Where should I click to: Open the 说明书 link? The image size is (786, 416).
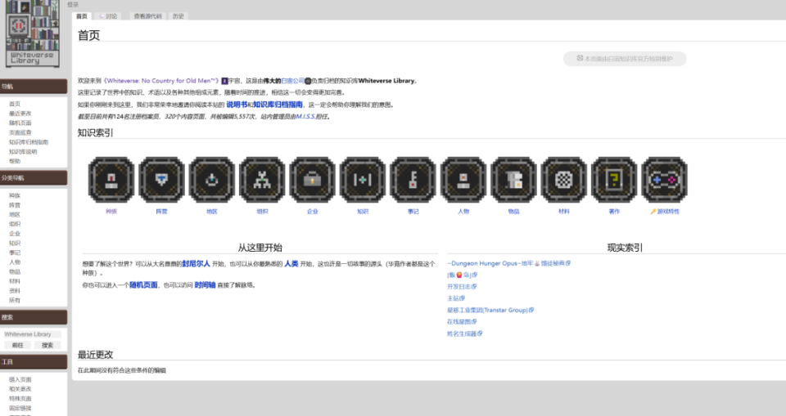pyautogui.click(x=237, y=105)
